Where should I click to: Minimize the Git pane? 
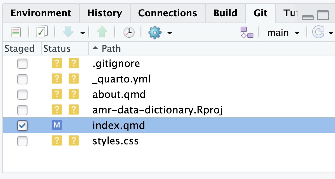(x=308, y=17)
